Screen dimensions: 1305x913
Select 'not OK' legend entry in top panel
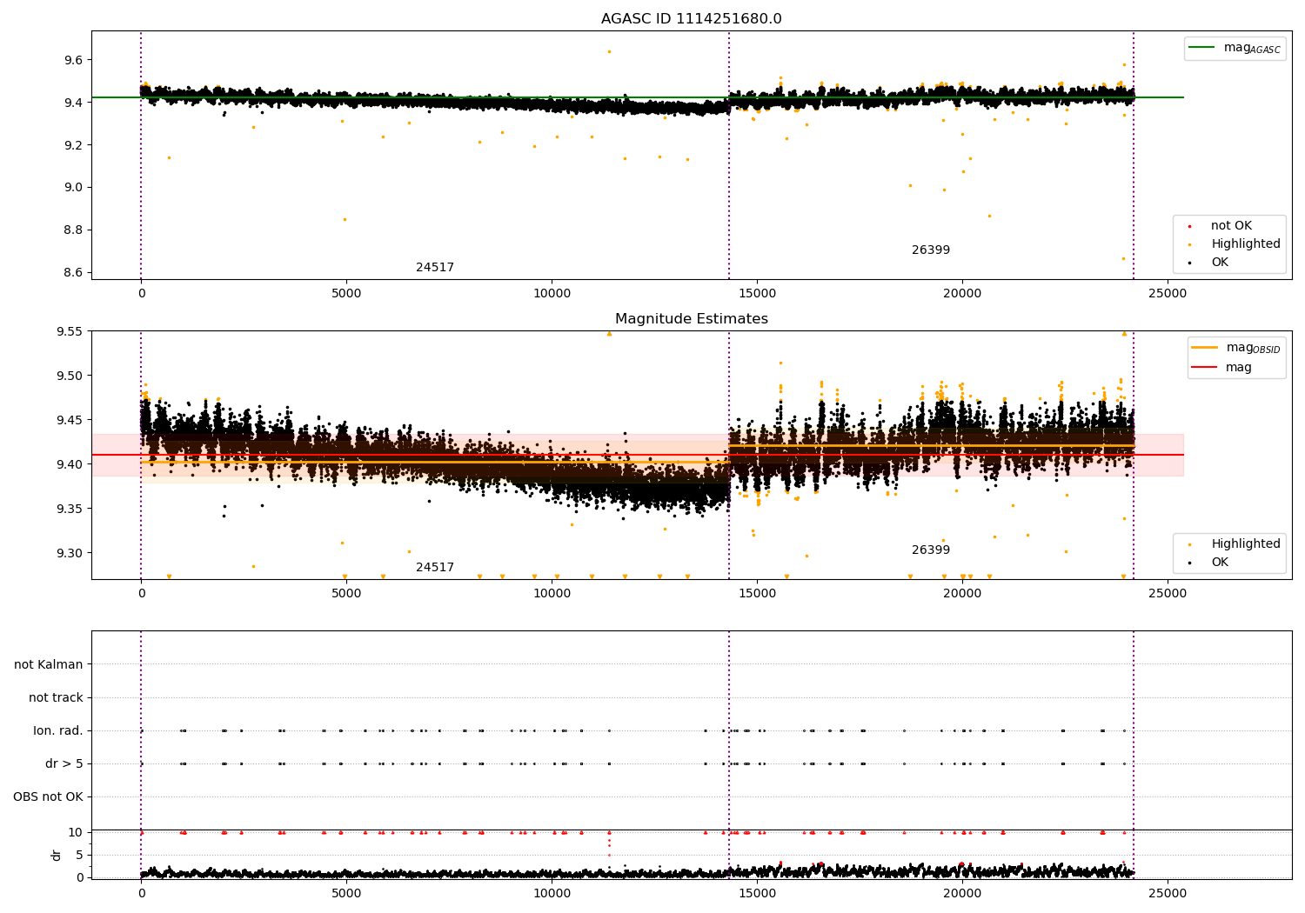(x=1231, y=226)
